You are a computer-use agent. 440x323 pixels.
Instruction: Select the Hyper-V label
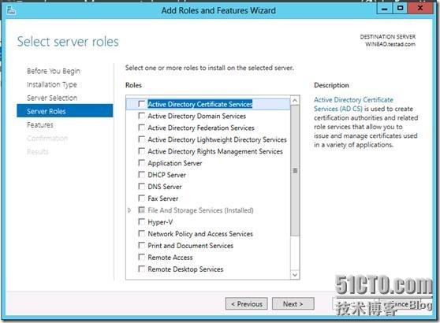click(x=160, y=222)
